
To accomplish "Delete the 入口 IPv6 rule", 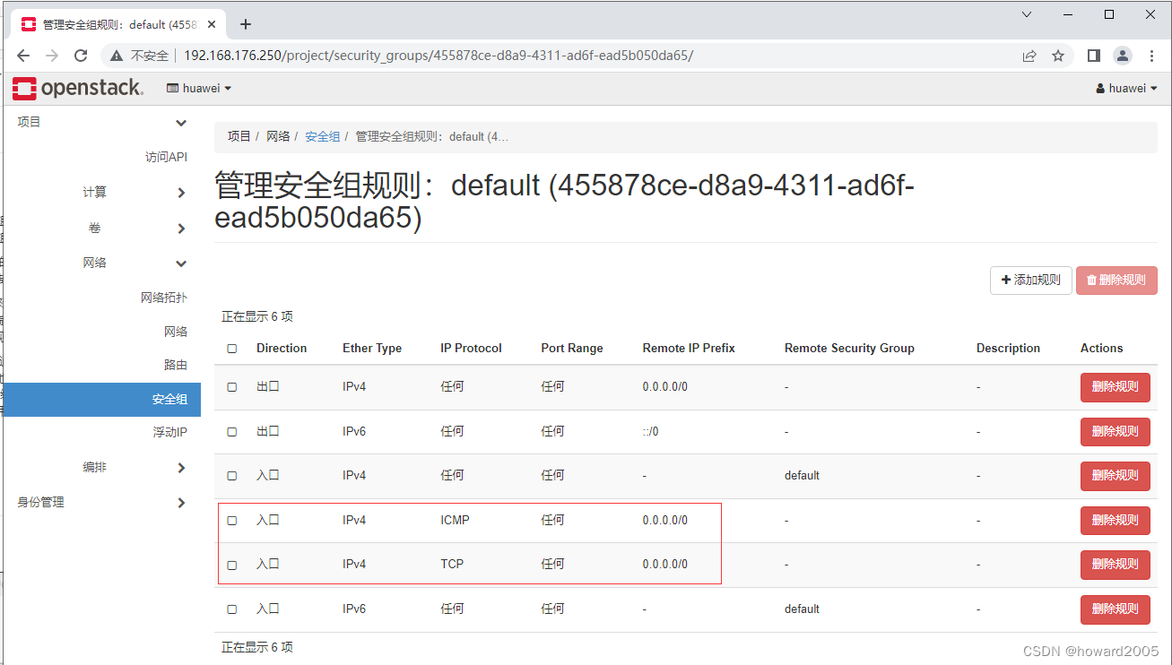I will (1115, 609).
